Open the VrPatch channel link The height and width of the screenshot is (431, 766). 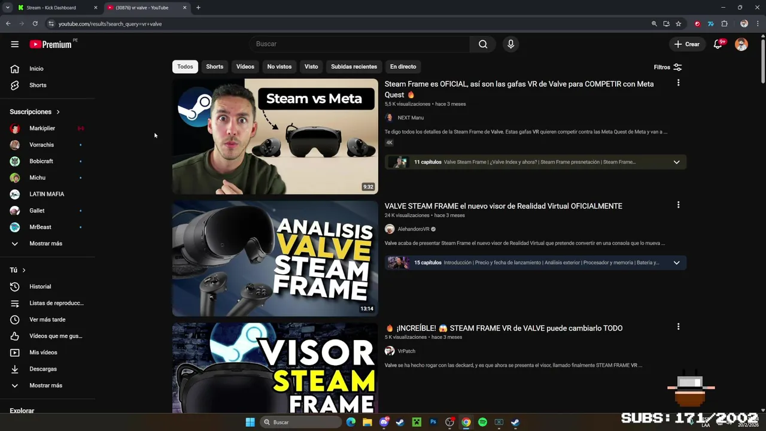coord(406,351)
